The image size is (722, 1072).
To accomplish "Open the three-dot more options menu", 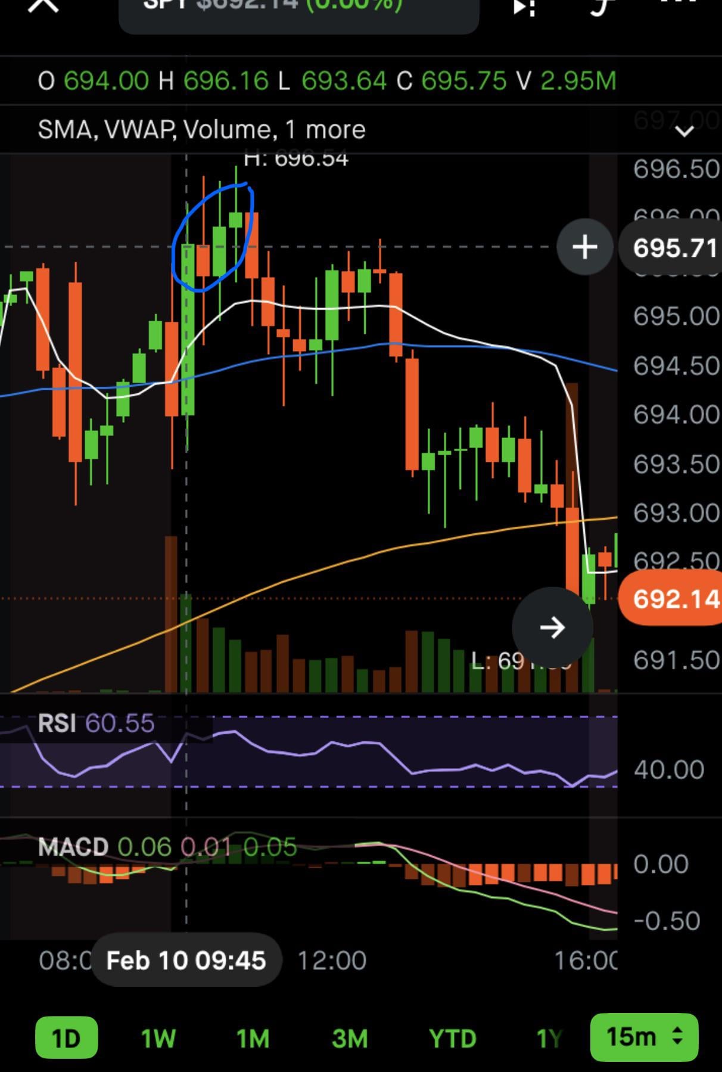I will (679, 3).
